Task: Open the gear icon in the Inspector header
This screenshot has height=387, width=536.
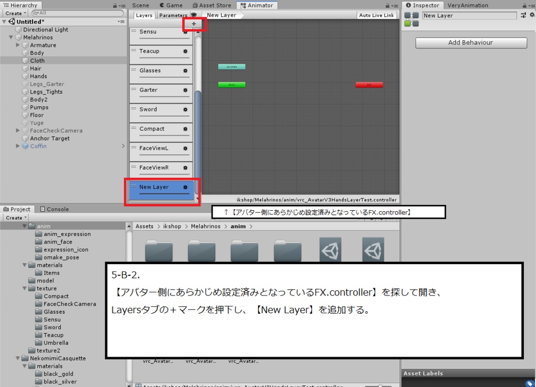Action: pyautogui.click(x=532, y=15)
